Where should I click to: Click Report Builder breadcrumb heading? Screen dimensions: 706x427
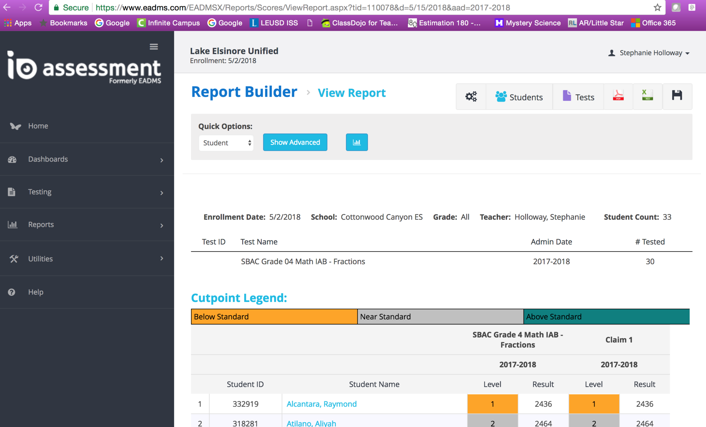(x=244, y=92)
